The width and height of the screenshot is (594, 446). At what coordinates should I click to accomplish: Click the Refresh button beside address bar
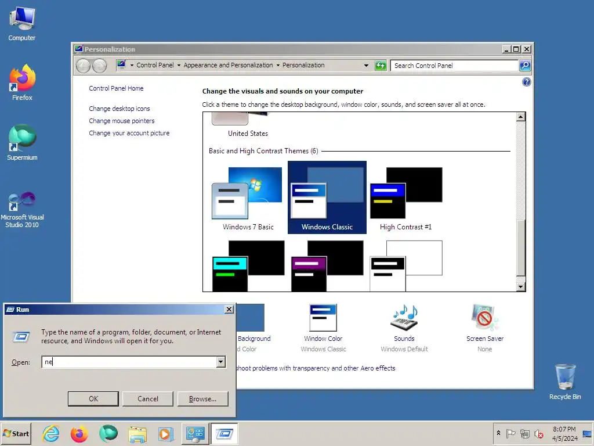[x=381, y=66]
